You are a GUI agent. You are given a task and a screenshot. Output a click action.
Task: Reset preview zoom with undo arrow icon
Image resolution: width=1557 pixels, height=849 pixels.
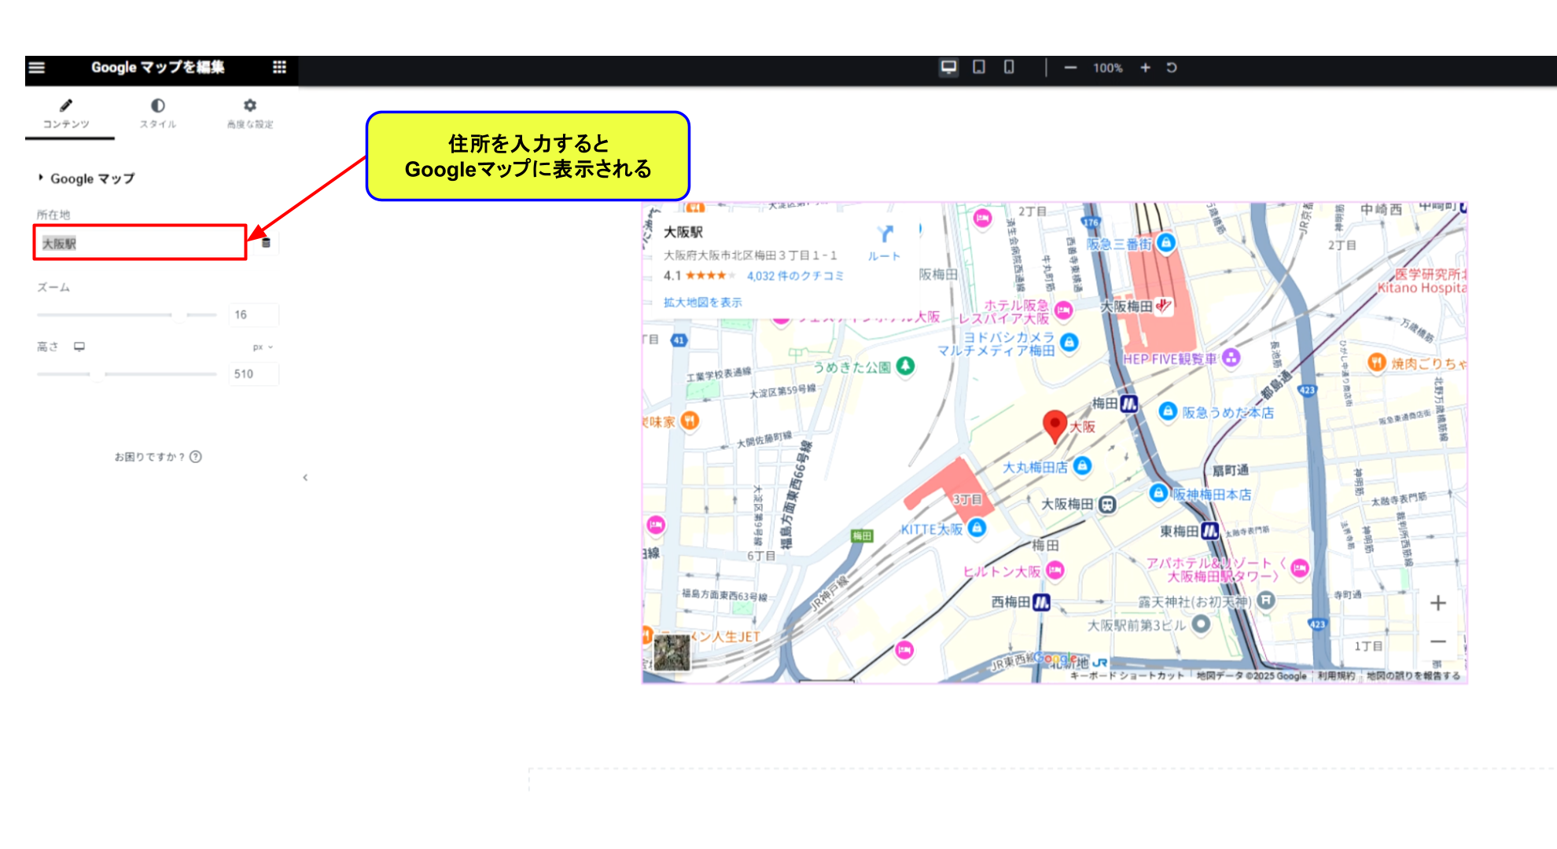click(1172, 68)
